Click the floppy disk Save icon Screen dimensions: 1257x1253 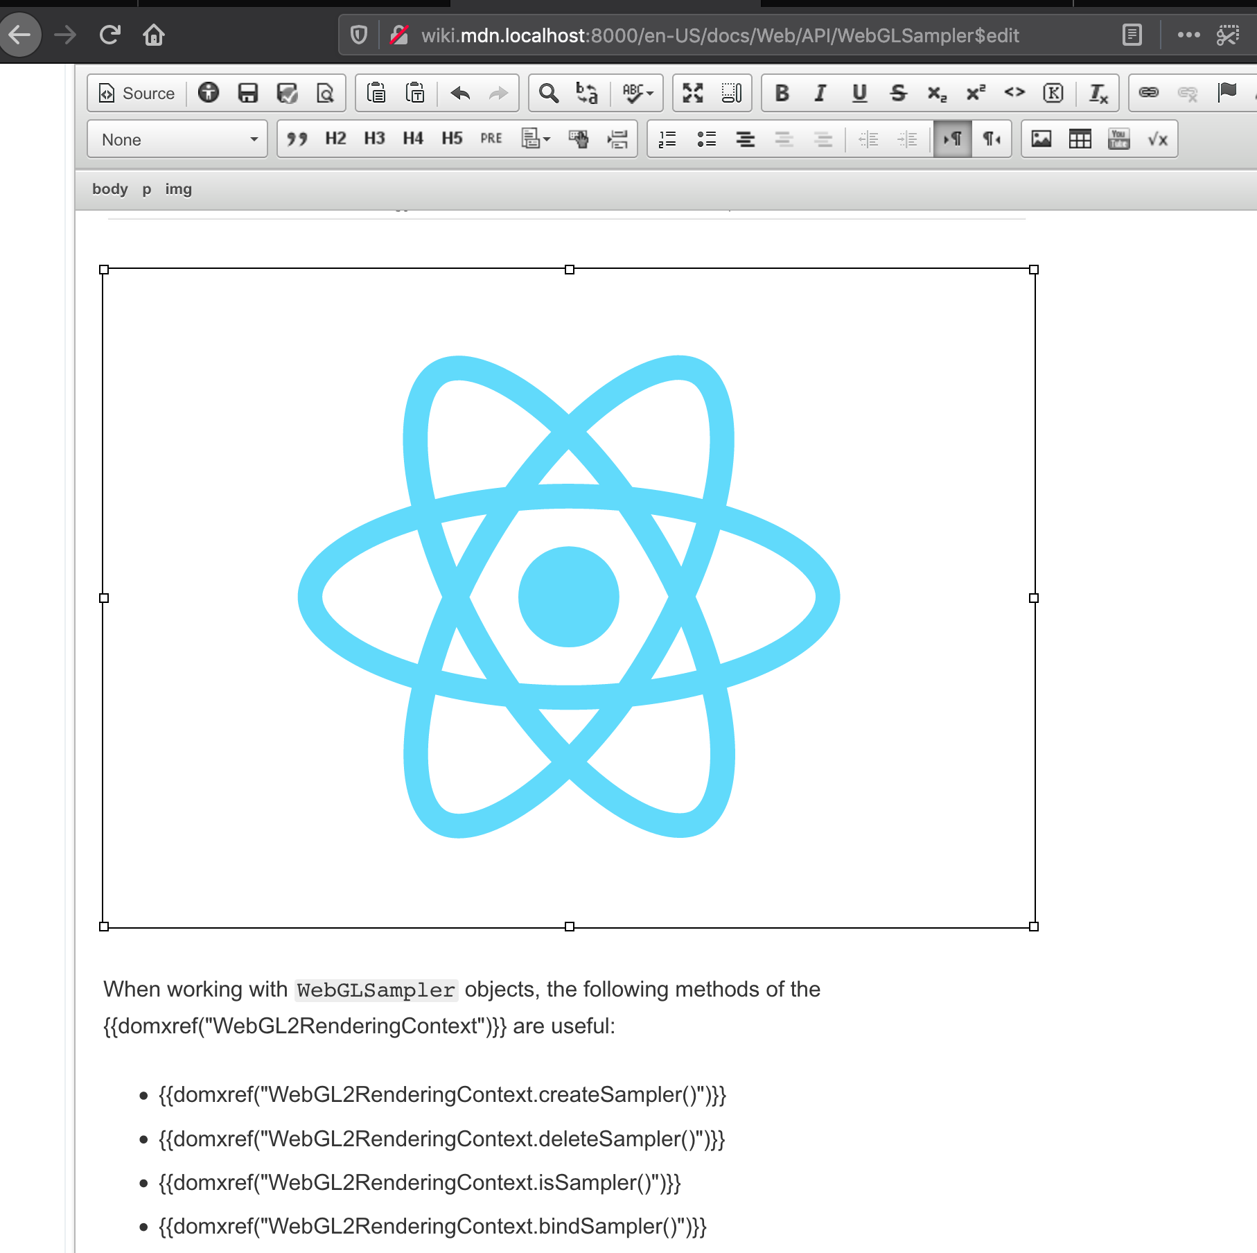coord(247,93)
